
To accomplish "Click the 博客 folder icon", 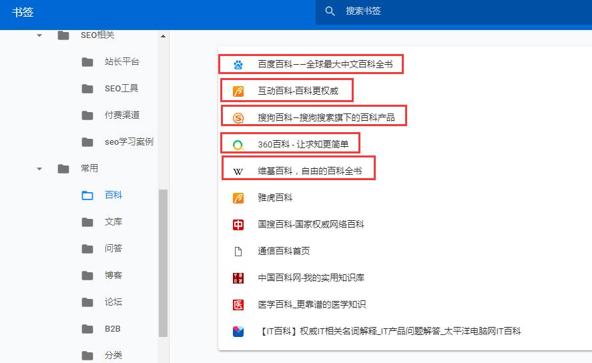I will (87, 276).
